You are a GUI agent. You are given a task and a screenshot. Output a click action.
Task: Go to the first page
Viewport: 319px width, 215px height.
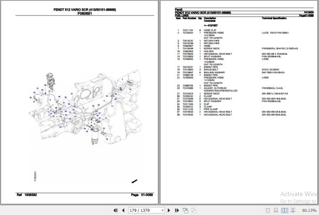(x=115, y=210)
